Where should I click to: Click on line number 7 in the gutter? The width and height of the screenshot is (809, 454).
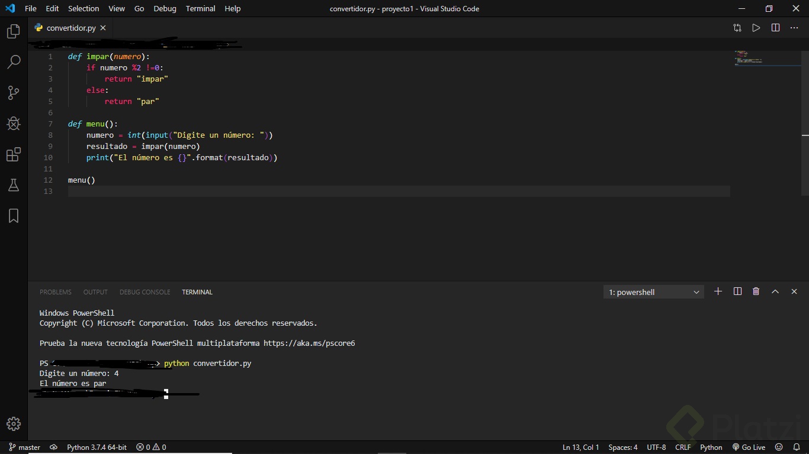point(50,124)
